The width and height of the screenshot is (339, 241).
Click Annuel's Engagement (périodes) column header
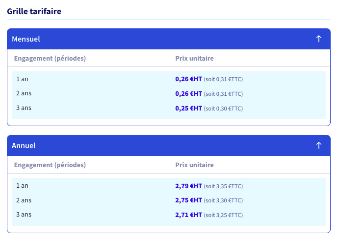tap(50, 165)
